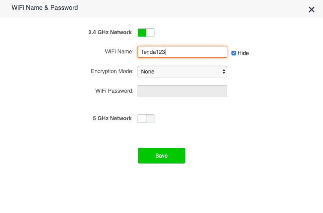Click the 2.4 GHz Network heading

110,32
